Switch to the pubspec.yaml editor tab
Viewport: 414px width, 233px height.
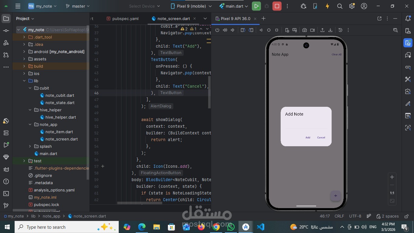(125, 19)
